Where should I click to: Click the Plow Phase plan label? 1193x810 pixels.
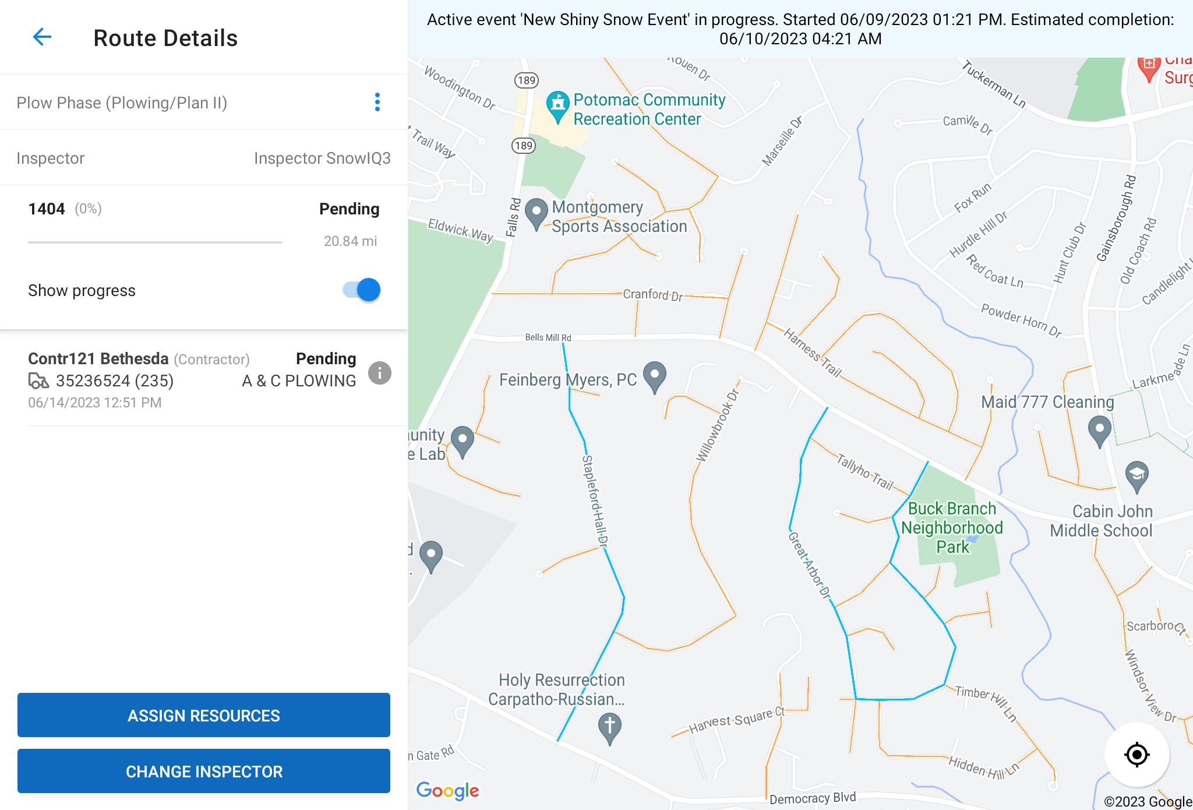(x=122, y=103)
